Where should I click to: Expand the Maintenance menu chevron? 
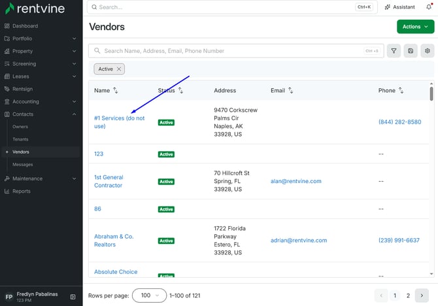(x=75, y=178)
